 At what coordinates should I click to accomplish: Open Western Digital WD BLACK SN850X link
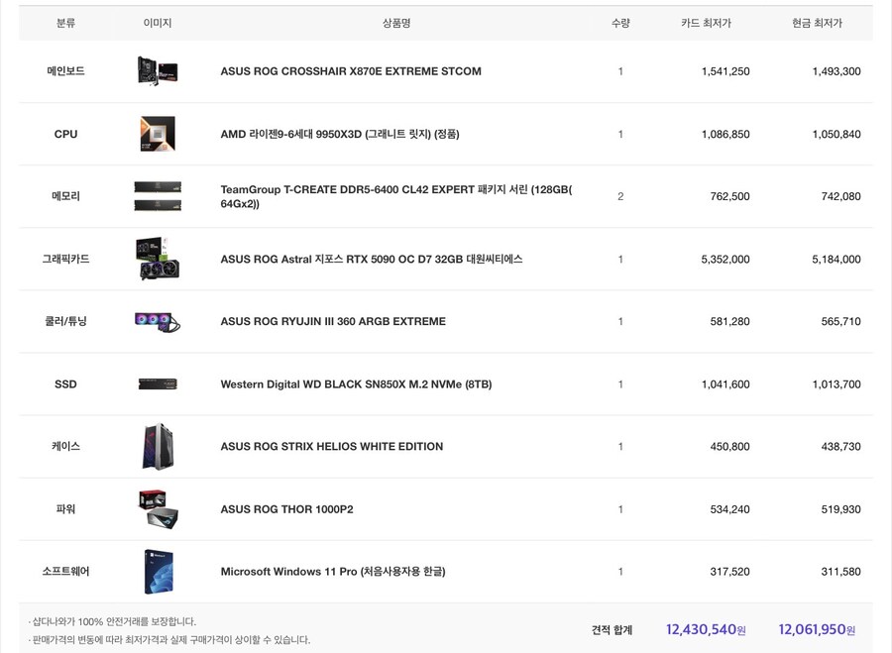(x=356, y=383)
